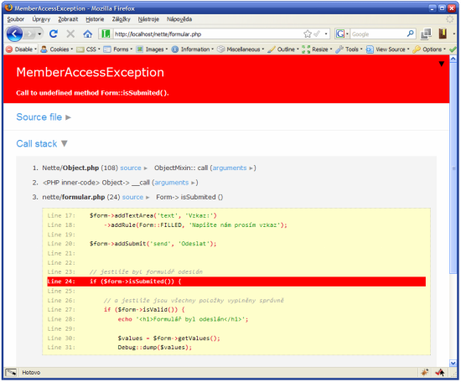The image size is (461, 382).
Task: Open the View Source toolbar menu
Action: 387,49
